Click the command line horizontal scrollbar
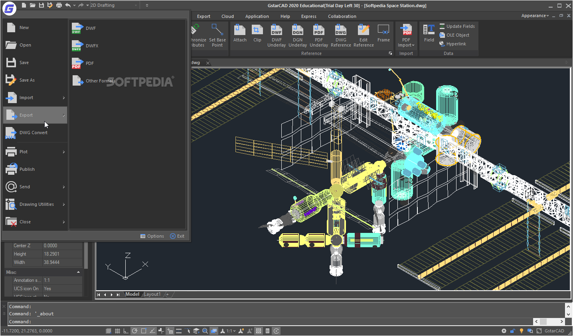This screenshot has height=336, width=573. [x=549, y=322]
